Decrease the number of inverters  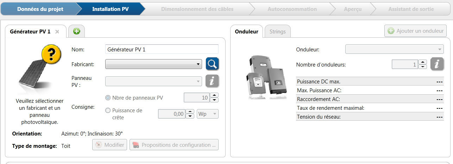click(423, 67)
